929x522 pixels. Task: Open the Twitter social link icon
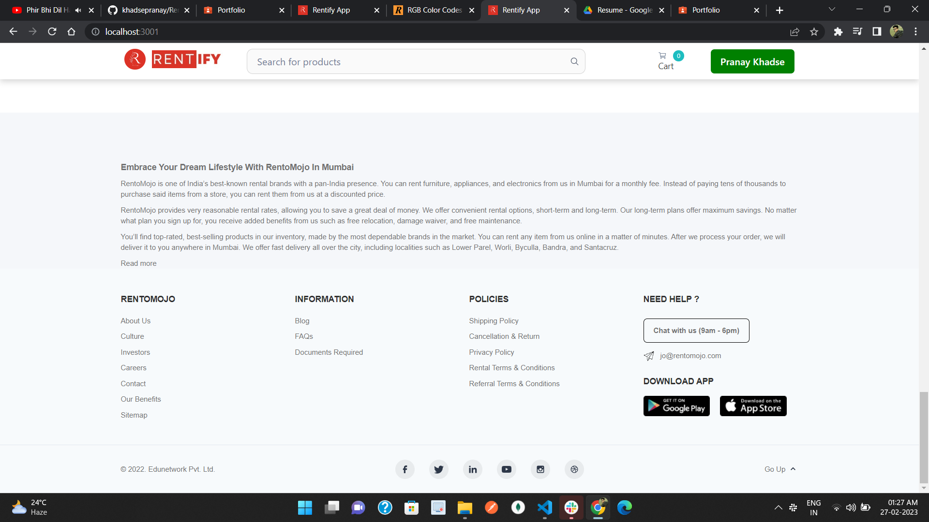439,469
